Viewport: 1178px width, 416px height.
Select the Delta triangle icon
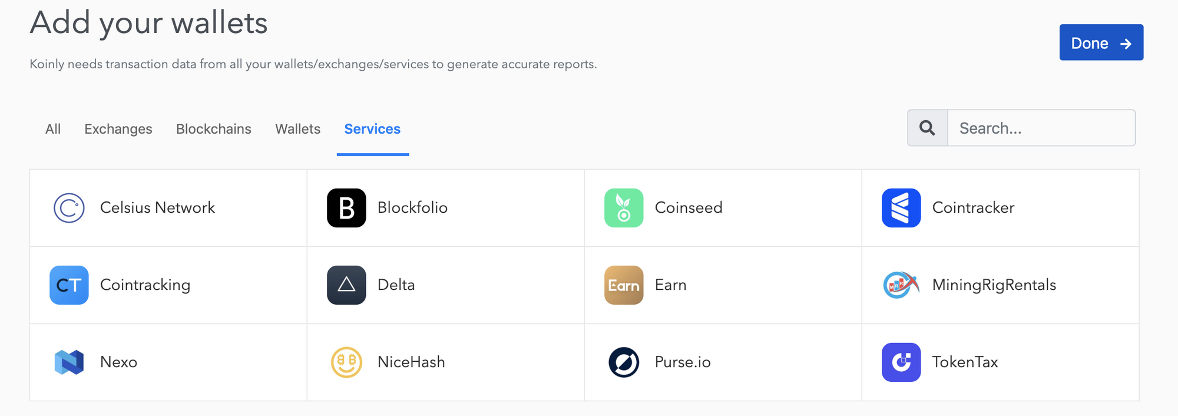(x=346, y=285)
